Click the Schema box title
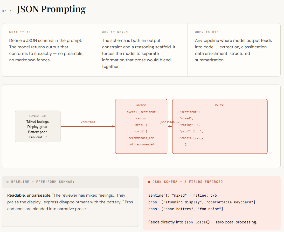284x232 pixels. (141, 105)
